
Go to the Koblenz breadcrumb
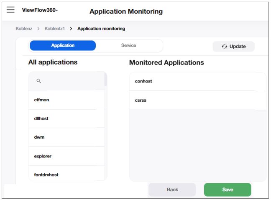(24, 29)
